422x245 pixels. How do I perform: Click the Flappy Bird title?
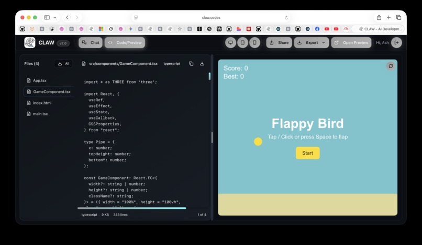tap(308, 124)
